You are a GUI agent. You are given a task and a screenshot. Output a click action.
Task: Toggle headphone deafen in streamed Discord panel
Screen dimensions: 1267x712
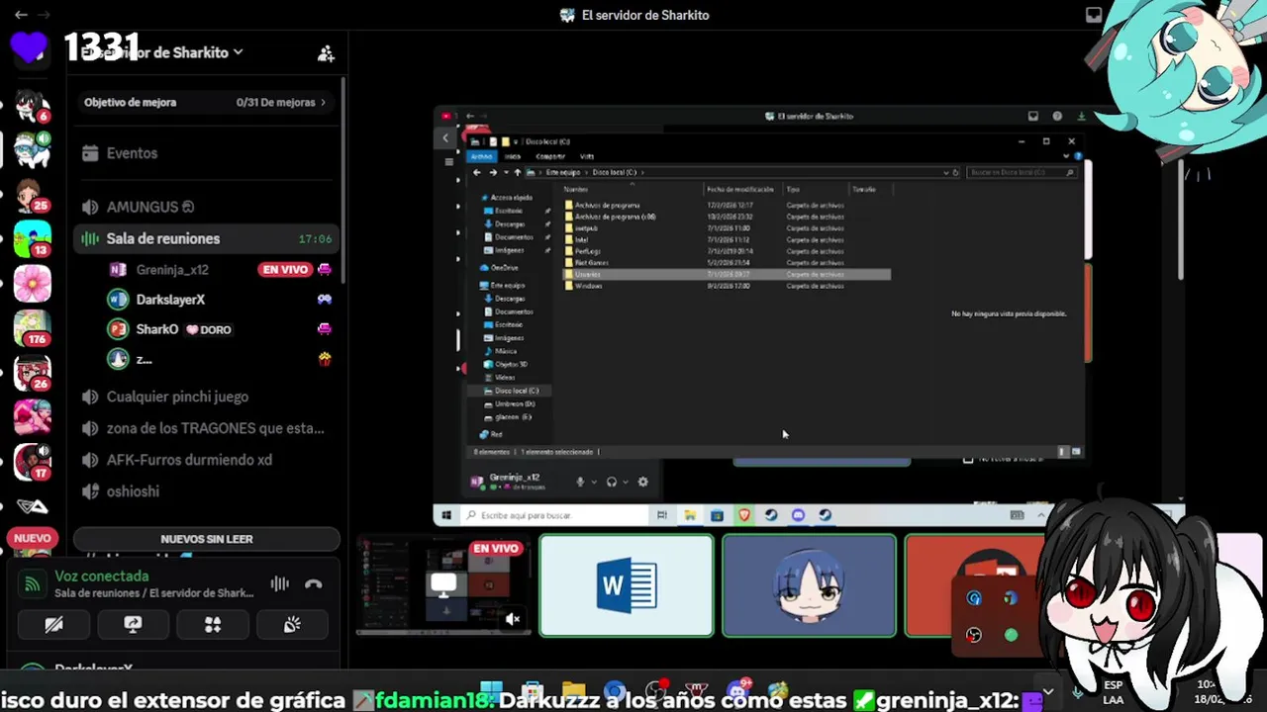pos(612,482)
